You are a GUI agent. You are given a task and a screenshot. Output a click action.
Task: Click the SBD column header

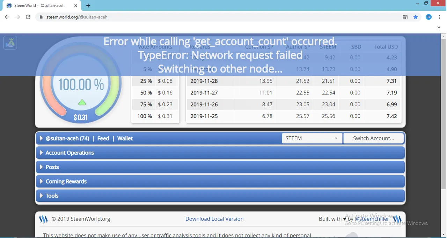(x=356, y=47)
